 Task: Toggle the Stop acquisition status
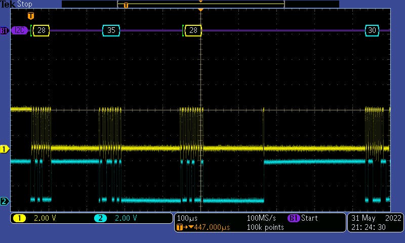tap(24, 4)
